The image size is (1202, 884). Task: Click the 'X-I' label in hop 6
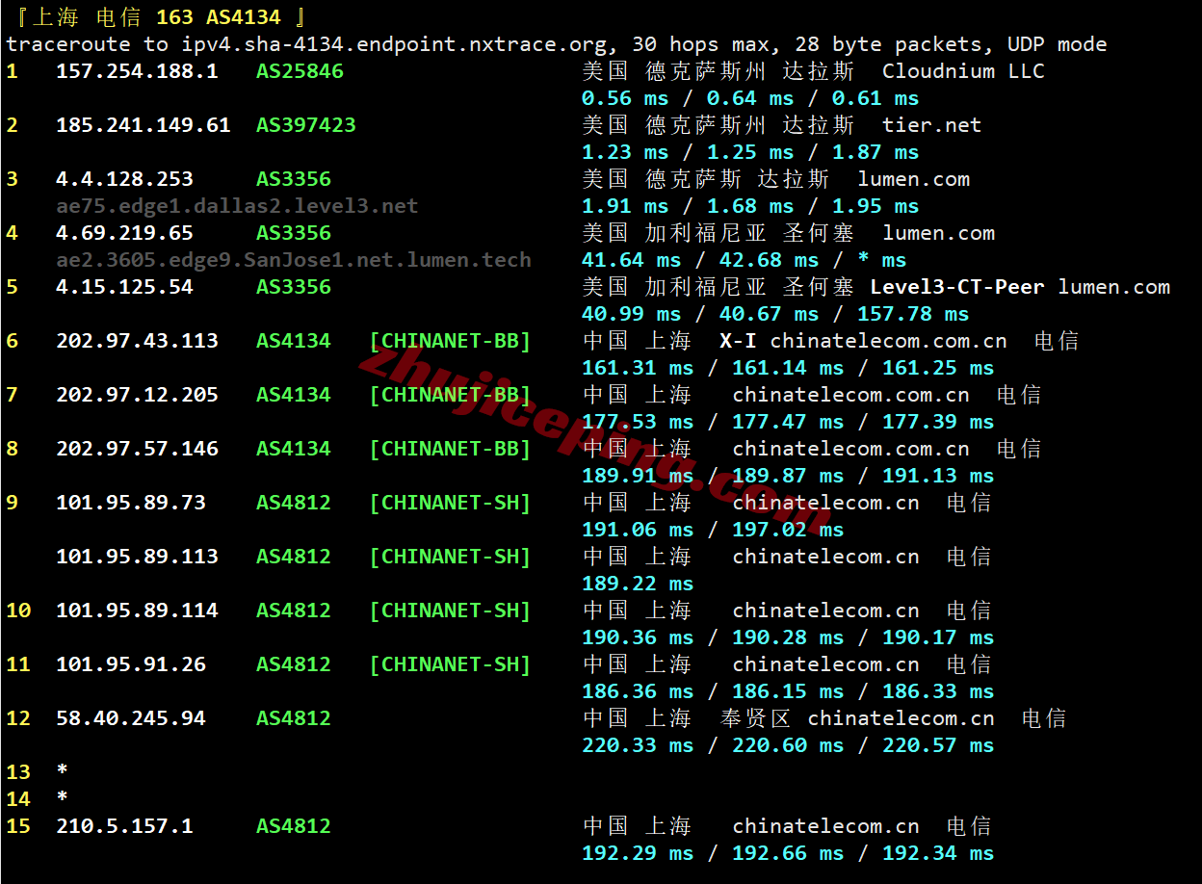tap(738, 341)
